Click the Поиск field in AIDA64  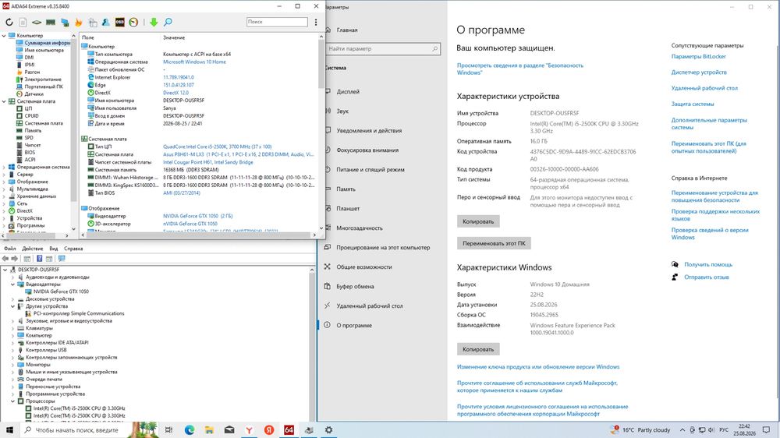point(277,22)
